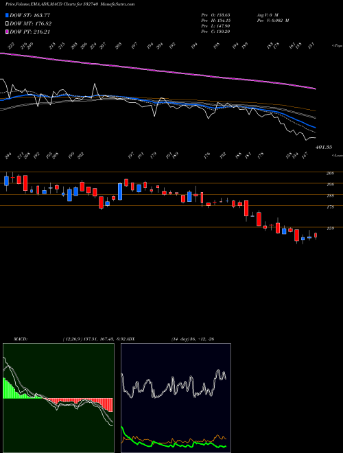Click the 205 price level label
This screenshot has height=453, width=343.
[330, 174]
